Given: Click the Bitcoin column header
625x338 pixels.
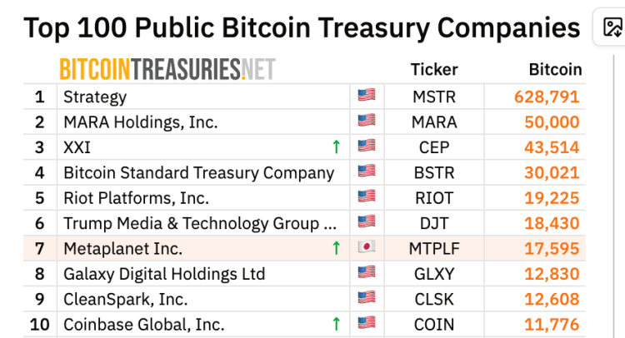Looking at the screenshot, I should click(x=555, y=70).
